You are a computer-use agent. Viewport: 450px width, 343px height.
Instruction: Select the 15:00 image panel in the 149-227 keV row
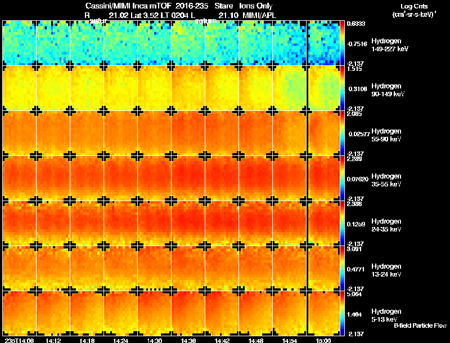click(x=323, y=43)
